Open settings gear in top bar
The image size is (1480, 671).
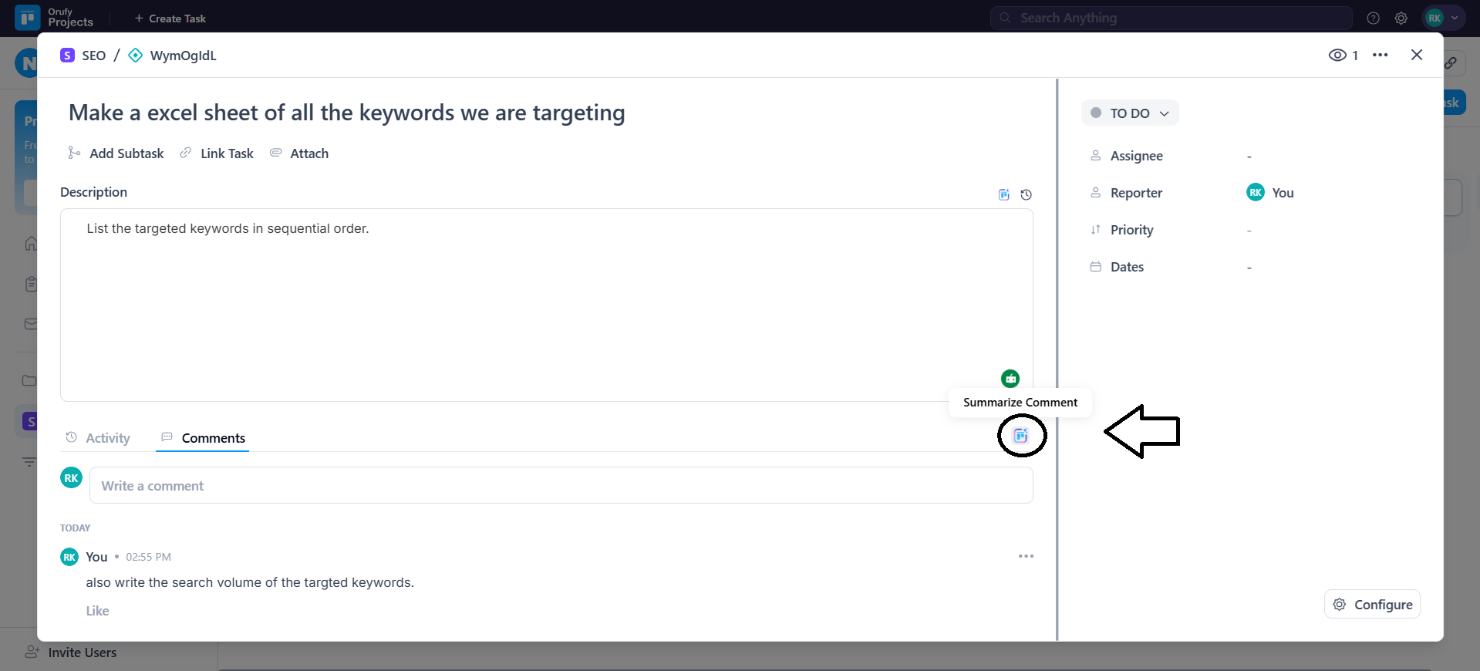click(x=1401, y=18)
